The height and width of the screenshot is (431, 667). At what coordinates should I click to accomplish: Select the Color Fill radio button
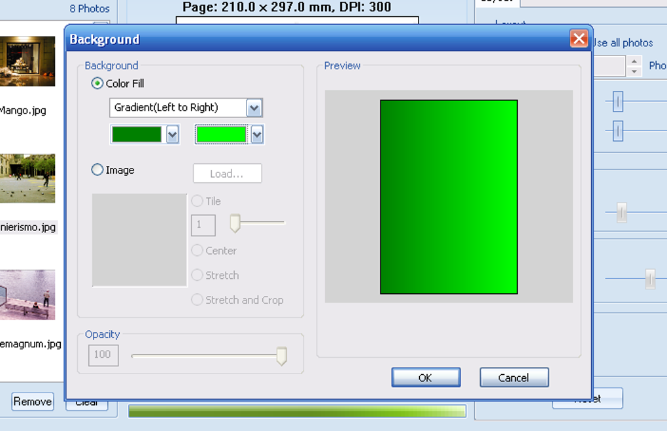pyautogui.click(x=97, y=83)
